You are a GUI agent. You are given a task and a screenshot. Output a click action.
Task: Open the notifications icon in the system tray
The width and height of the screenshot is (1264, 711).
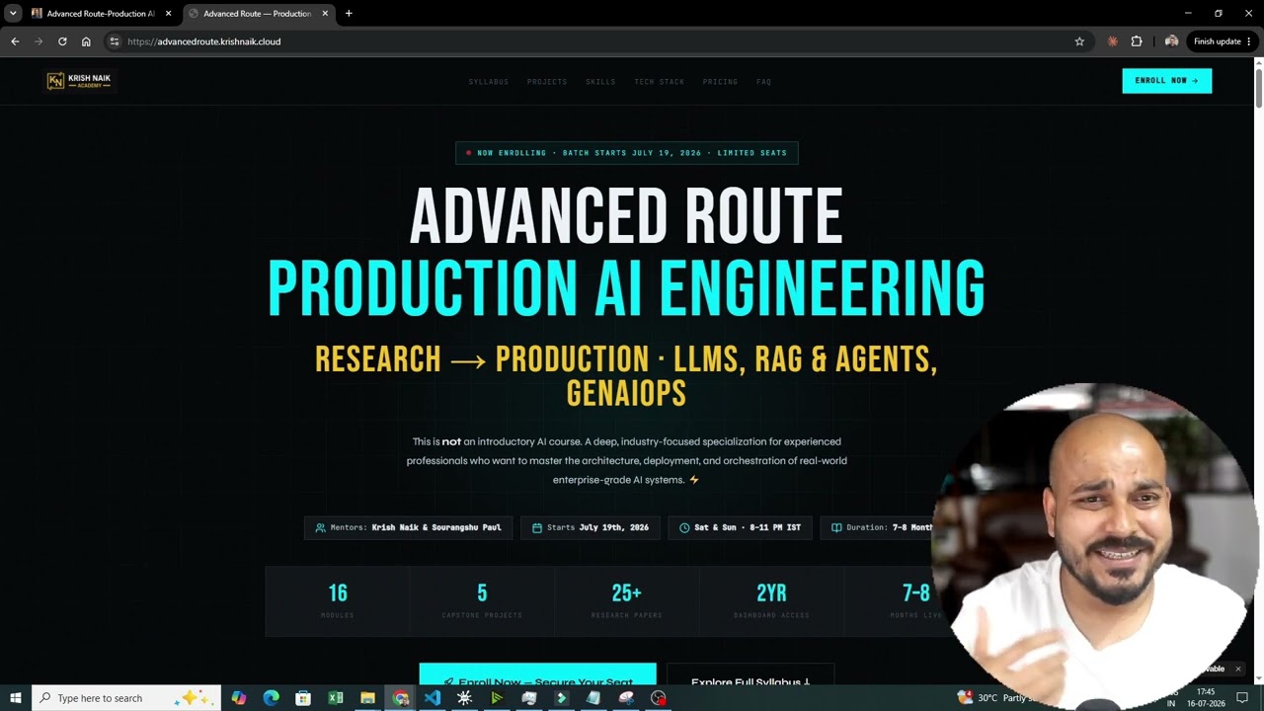[x=1242, y=698]
